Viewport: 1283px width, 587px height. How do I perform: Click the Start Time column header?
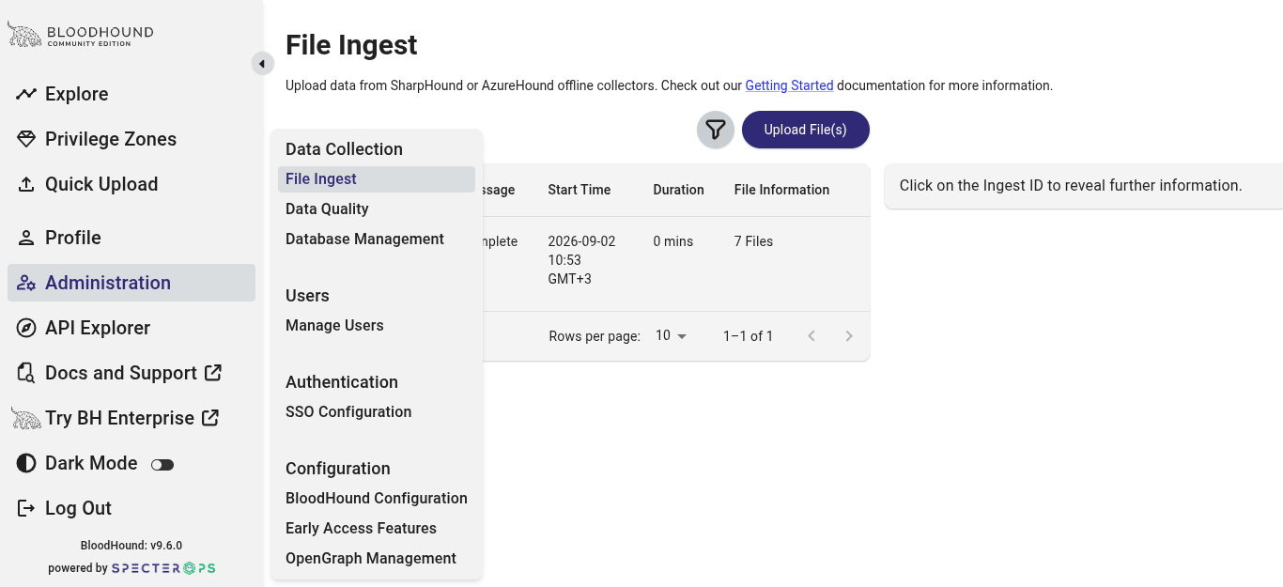(x=580, y=190)
